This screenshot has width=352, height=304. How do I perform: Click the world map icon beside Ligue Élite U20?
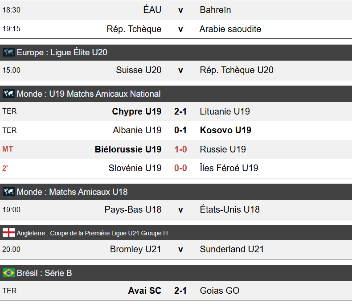point(8,53)
